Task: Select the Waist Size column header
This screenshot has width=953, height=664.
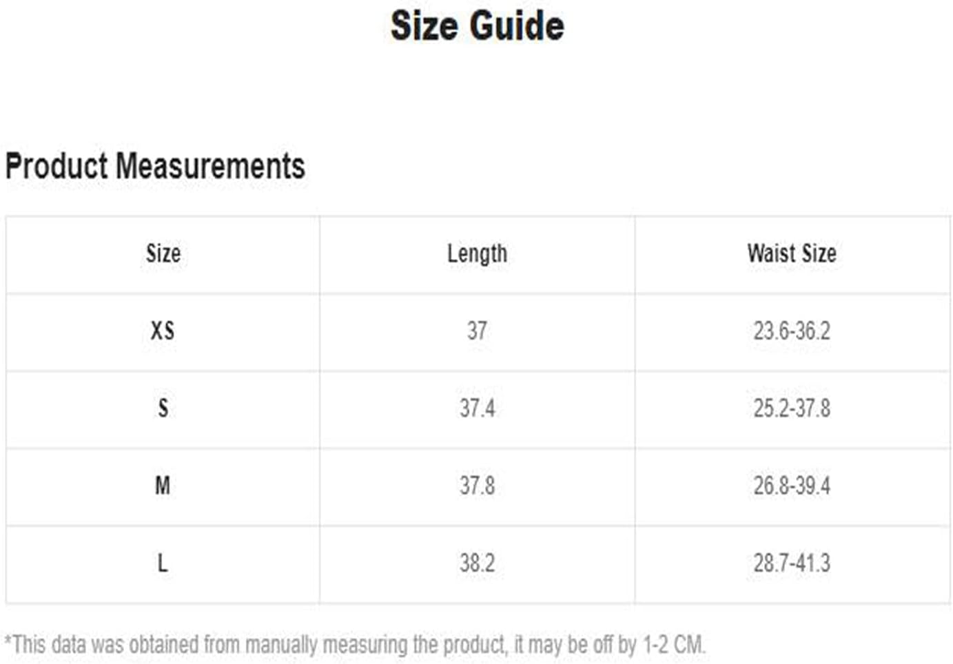Action: click(792, 253)
